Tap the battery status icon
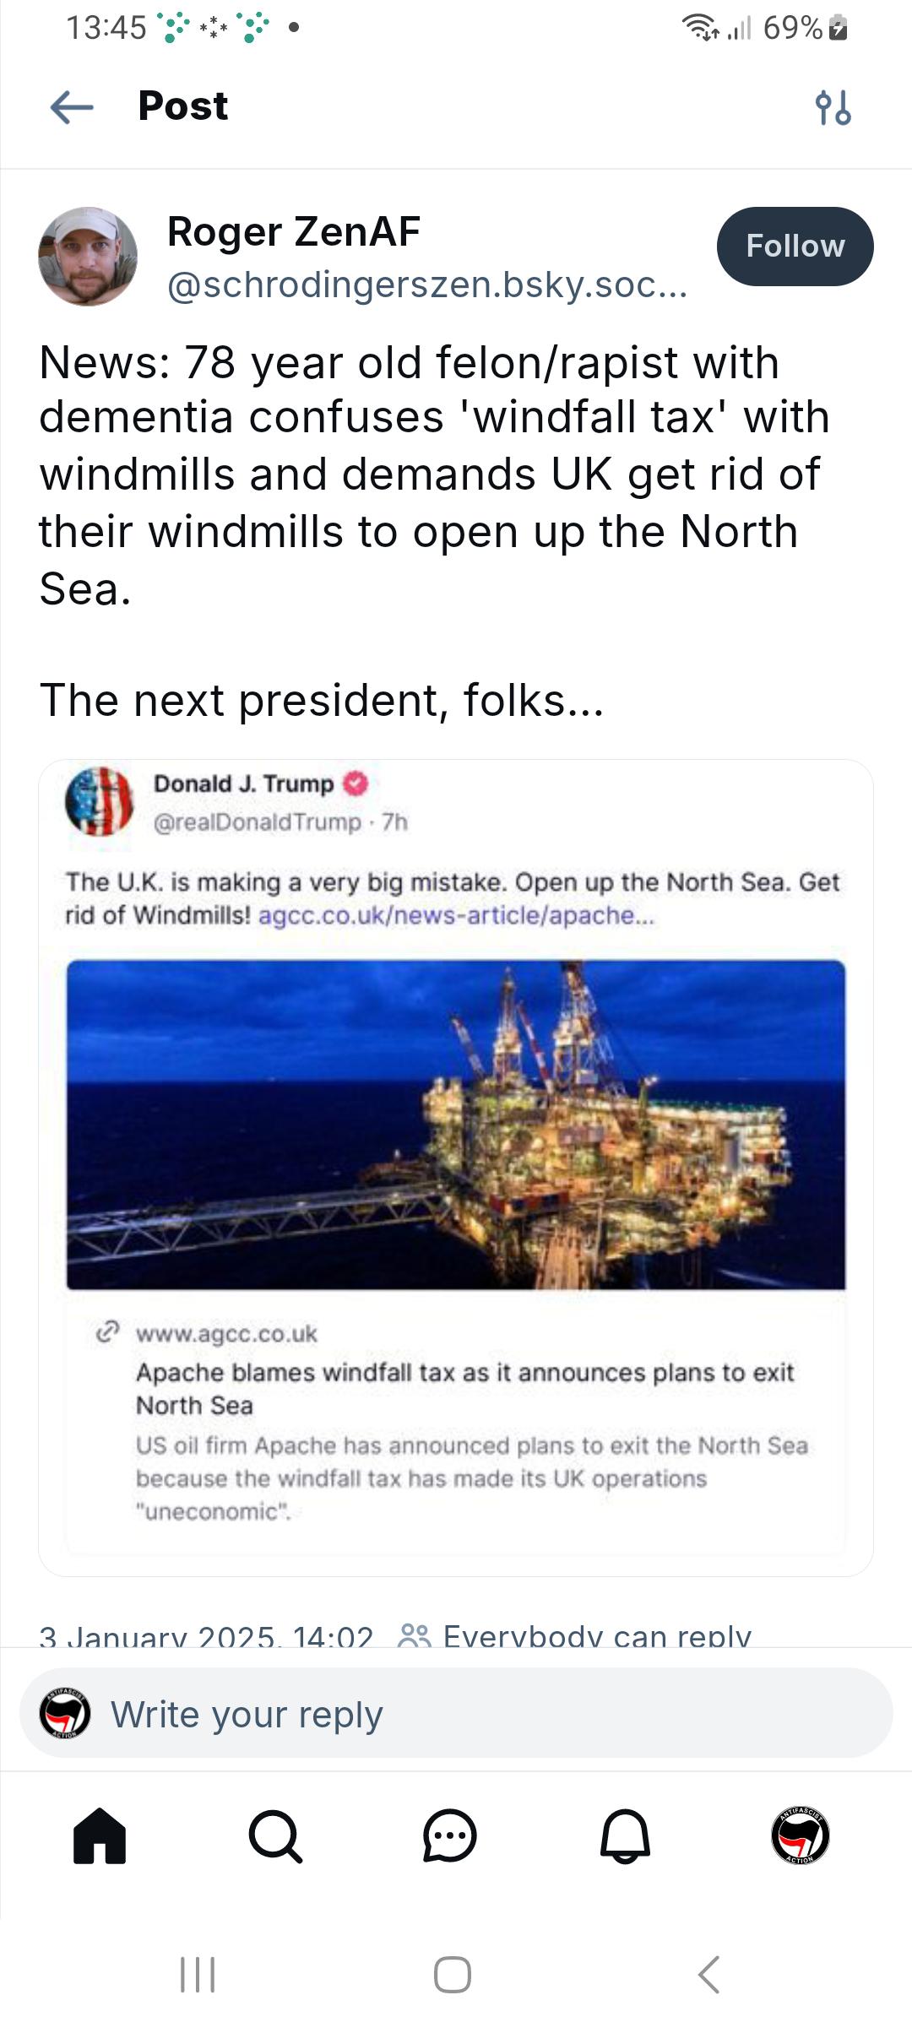912x2033 pixels. coord(839,29)
